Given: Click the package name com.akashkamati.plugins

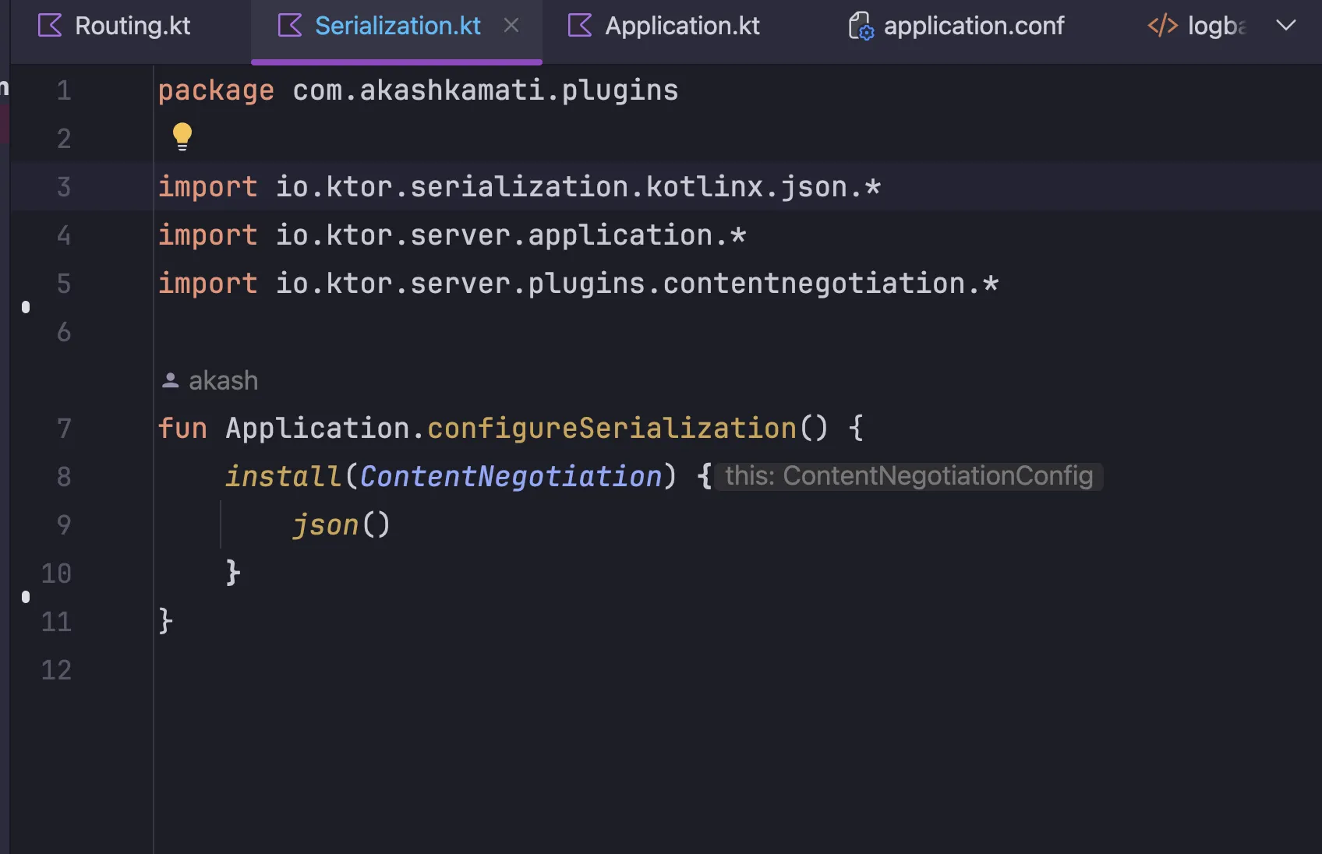Looking at the screenshot, I should coord(485,90).
